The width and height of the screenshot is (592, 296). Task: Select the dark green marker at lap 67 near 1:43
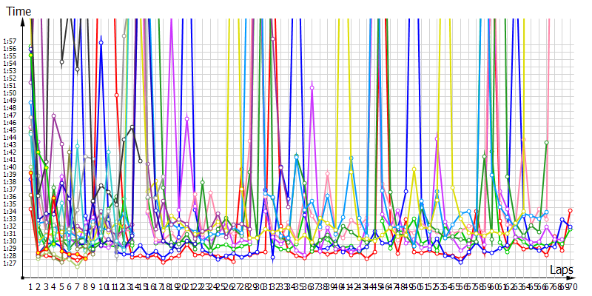click(546, 142)
